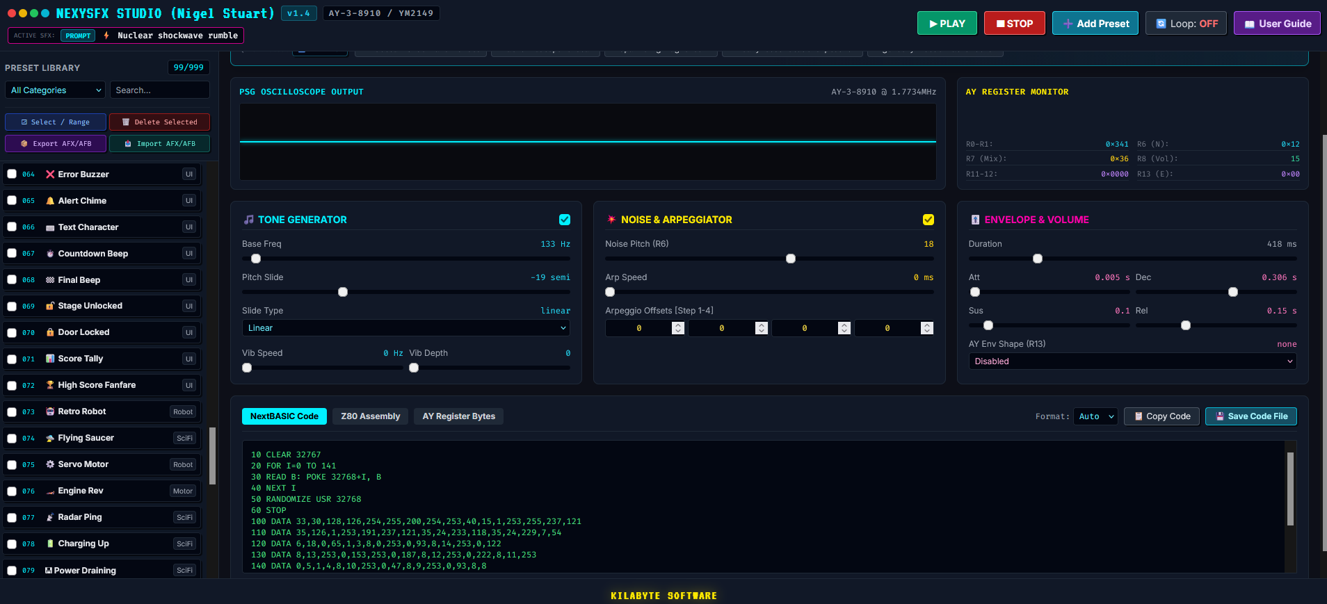Click the preset Search field
Image resolution: width=1327 pixels, height=604 pixels.
coord(159,90)
